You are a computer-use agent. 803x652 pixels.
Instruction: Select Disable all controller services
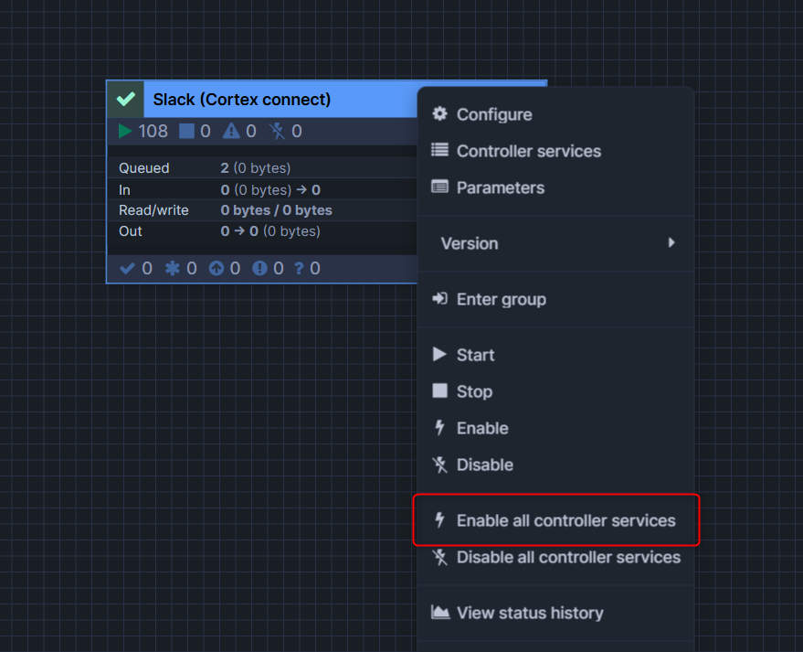555,557
